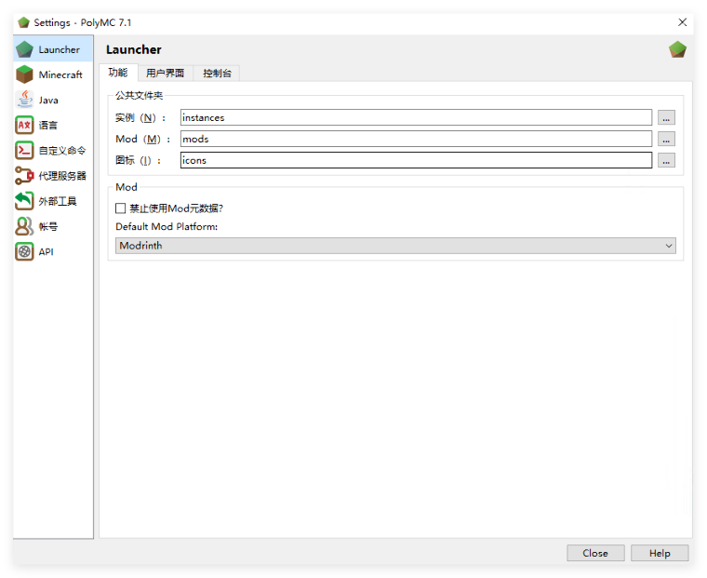Viewport: 707px width, 578px height.
Task: Open the 帐号 accounts icon
Action: click(x=24, y=226)
